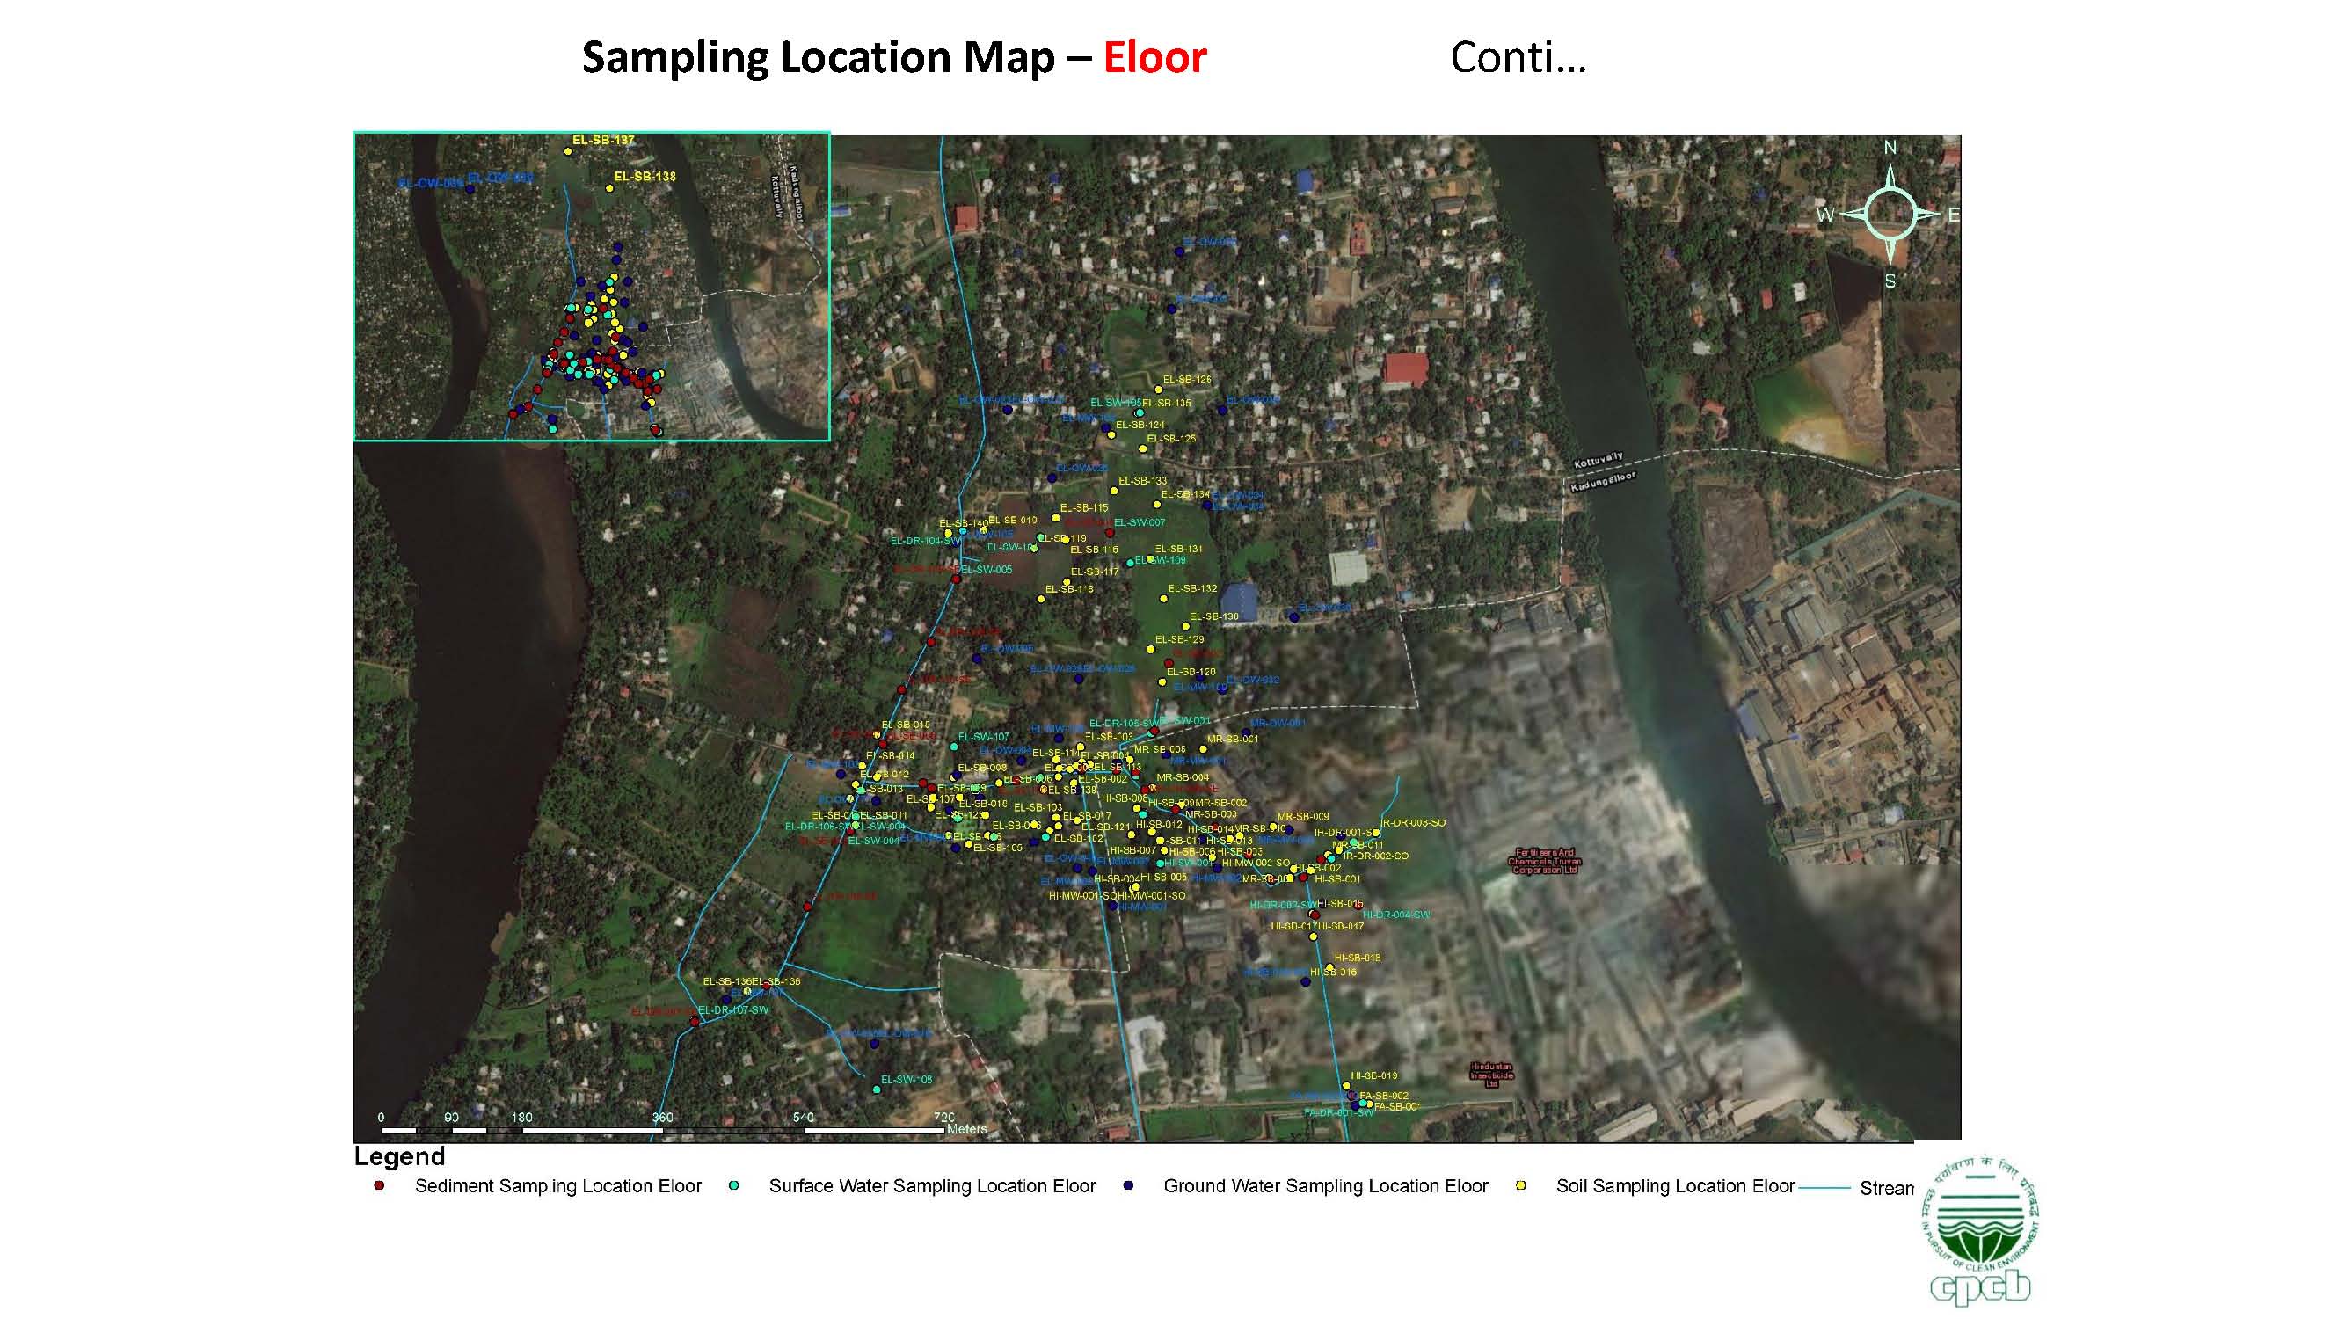Viewport: 2345px width, 1319px height.
Task: Click the 'EL-DR-104-SW' label
Action: tap(926, 541)
